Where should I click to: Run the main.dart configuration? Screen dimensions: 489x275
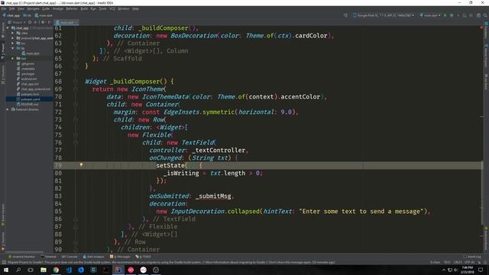point(445,15)
